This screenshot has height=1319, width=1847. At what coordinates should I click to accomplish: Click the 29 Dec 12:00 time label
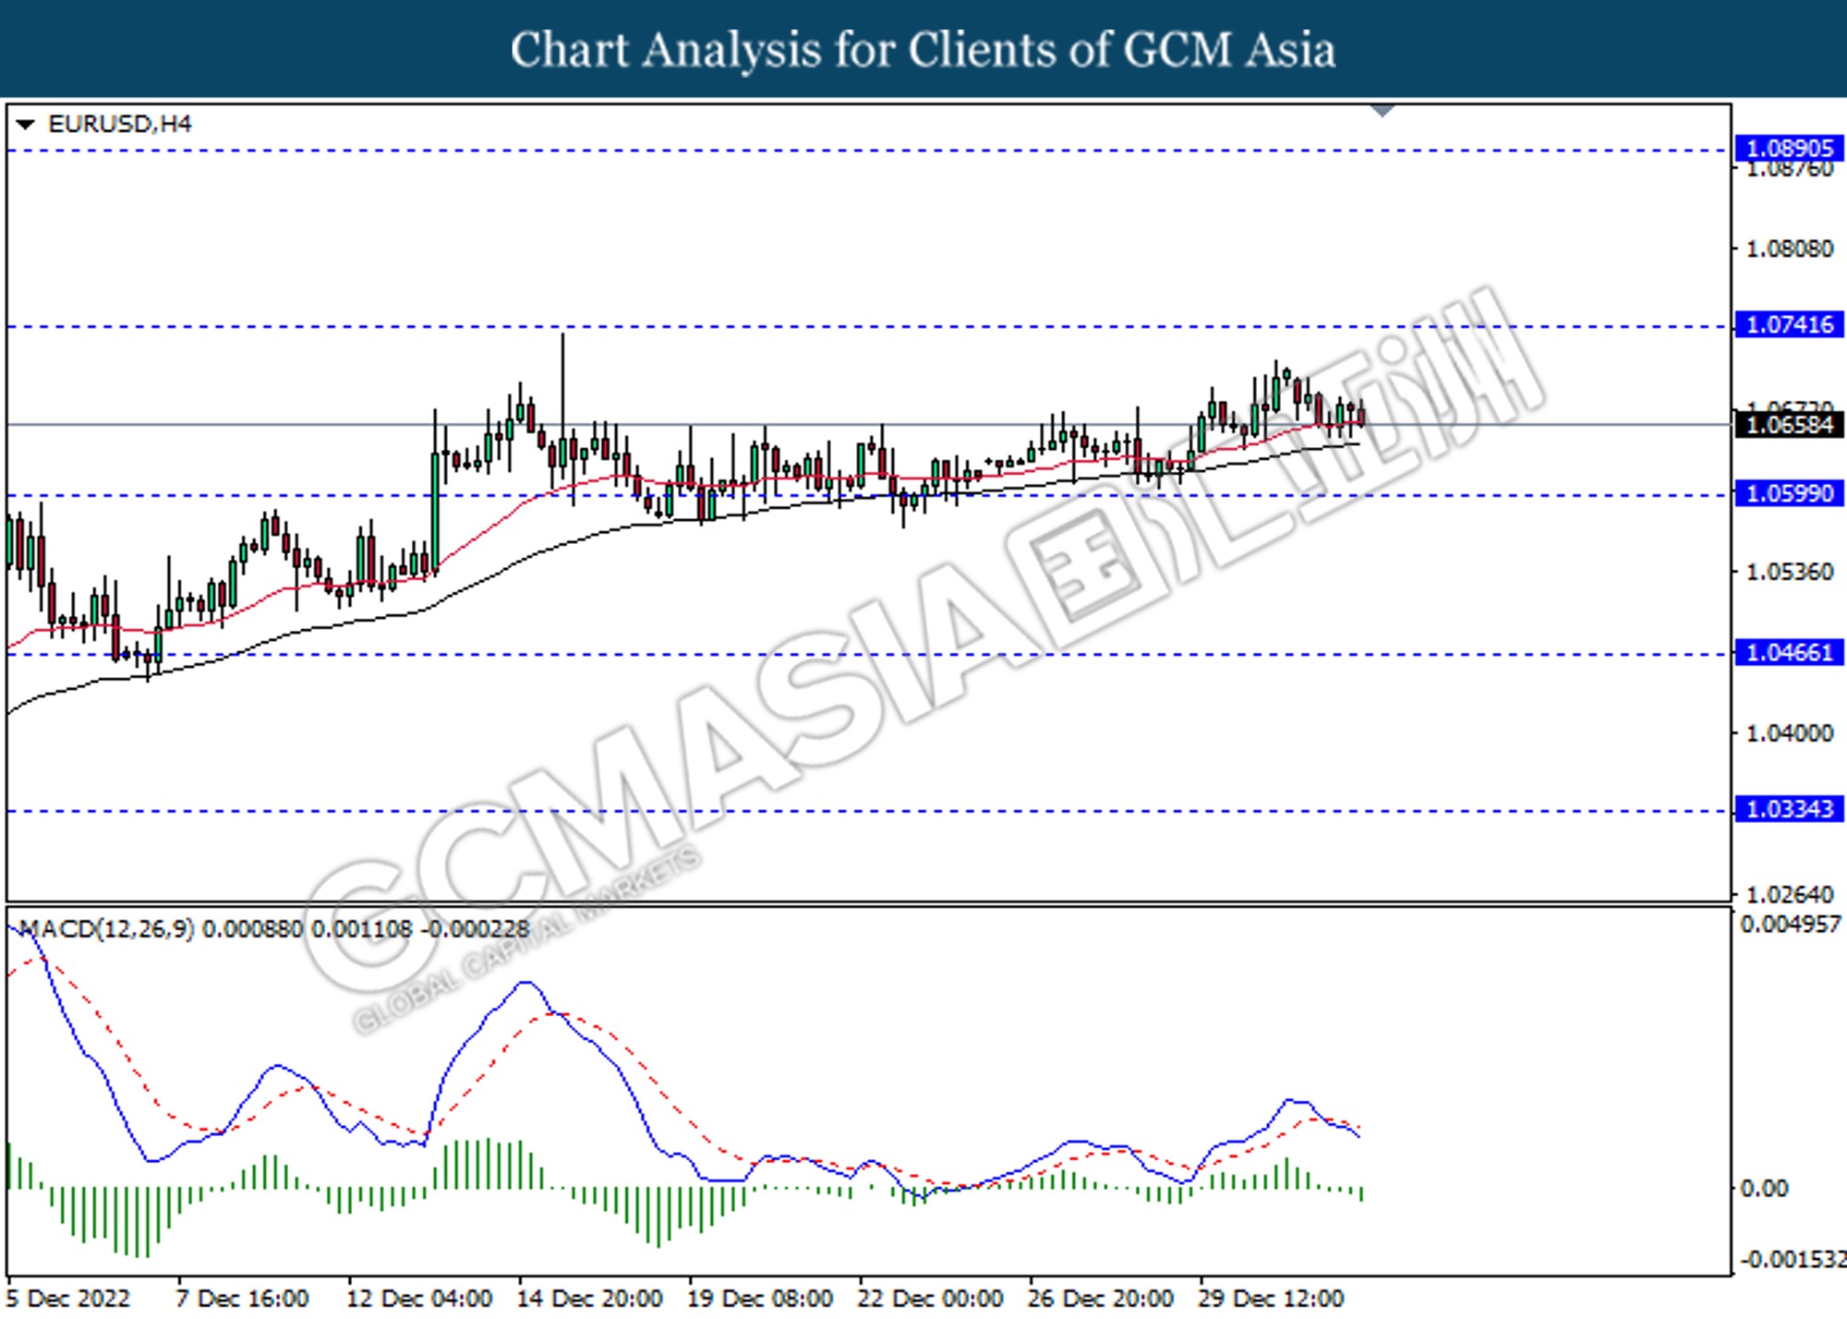pyautogui.click(x=1271, y=1298)
